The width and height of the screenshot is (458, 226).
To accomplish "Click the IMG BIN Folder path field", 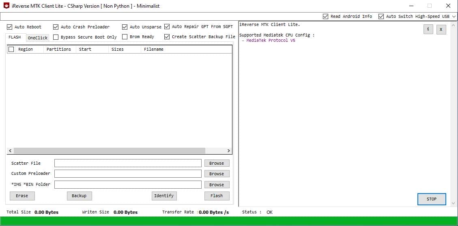I will 128,185.
